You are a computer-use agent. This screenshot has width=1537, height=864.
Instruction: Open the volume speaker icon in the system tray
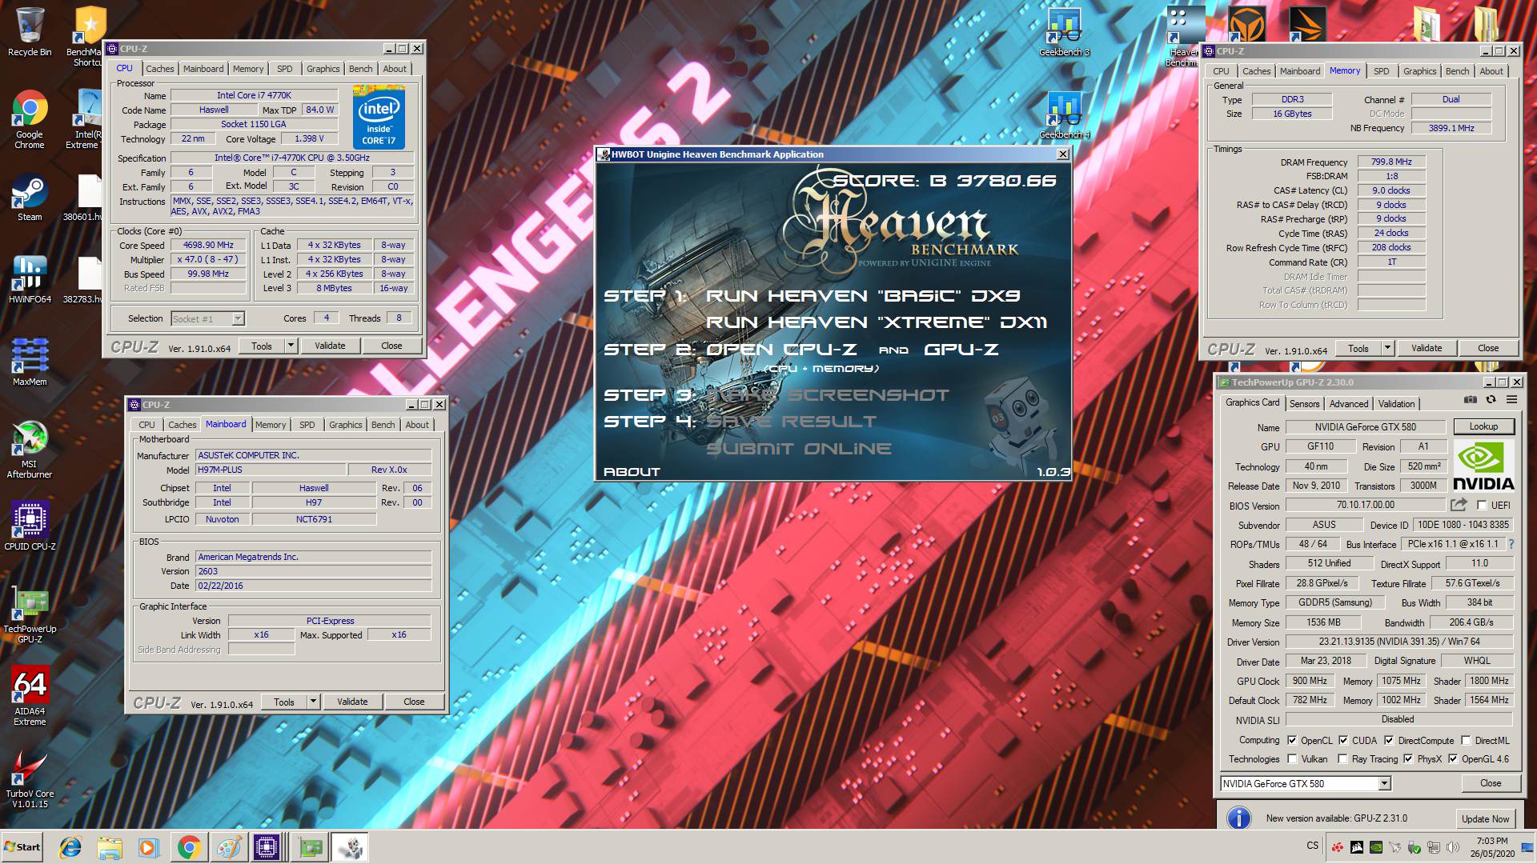click(x=1452, y=847)
